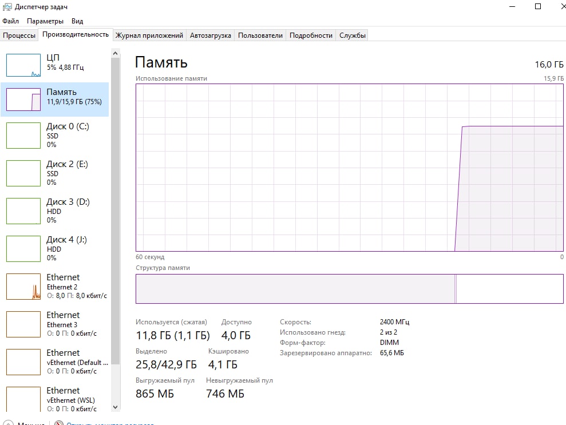Select the Память label in sidebar
This screenshot has height=425, width=566.
coord(61,92)
